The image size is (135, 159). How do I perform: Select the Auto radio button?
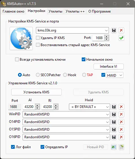click(x=20, y=75)
